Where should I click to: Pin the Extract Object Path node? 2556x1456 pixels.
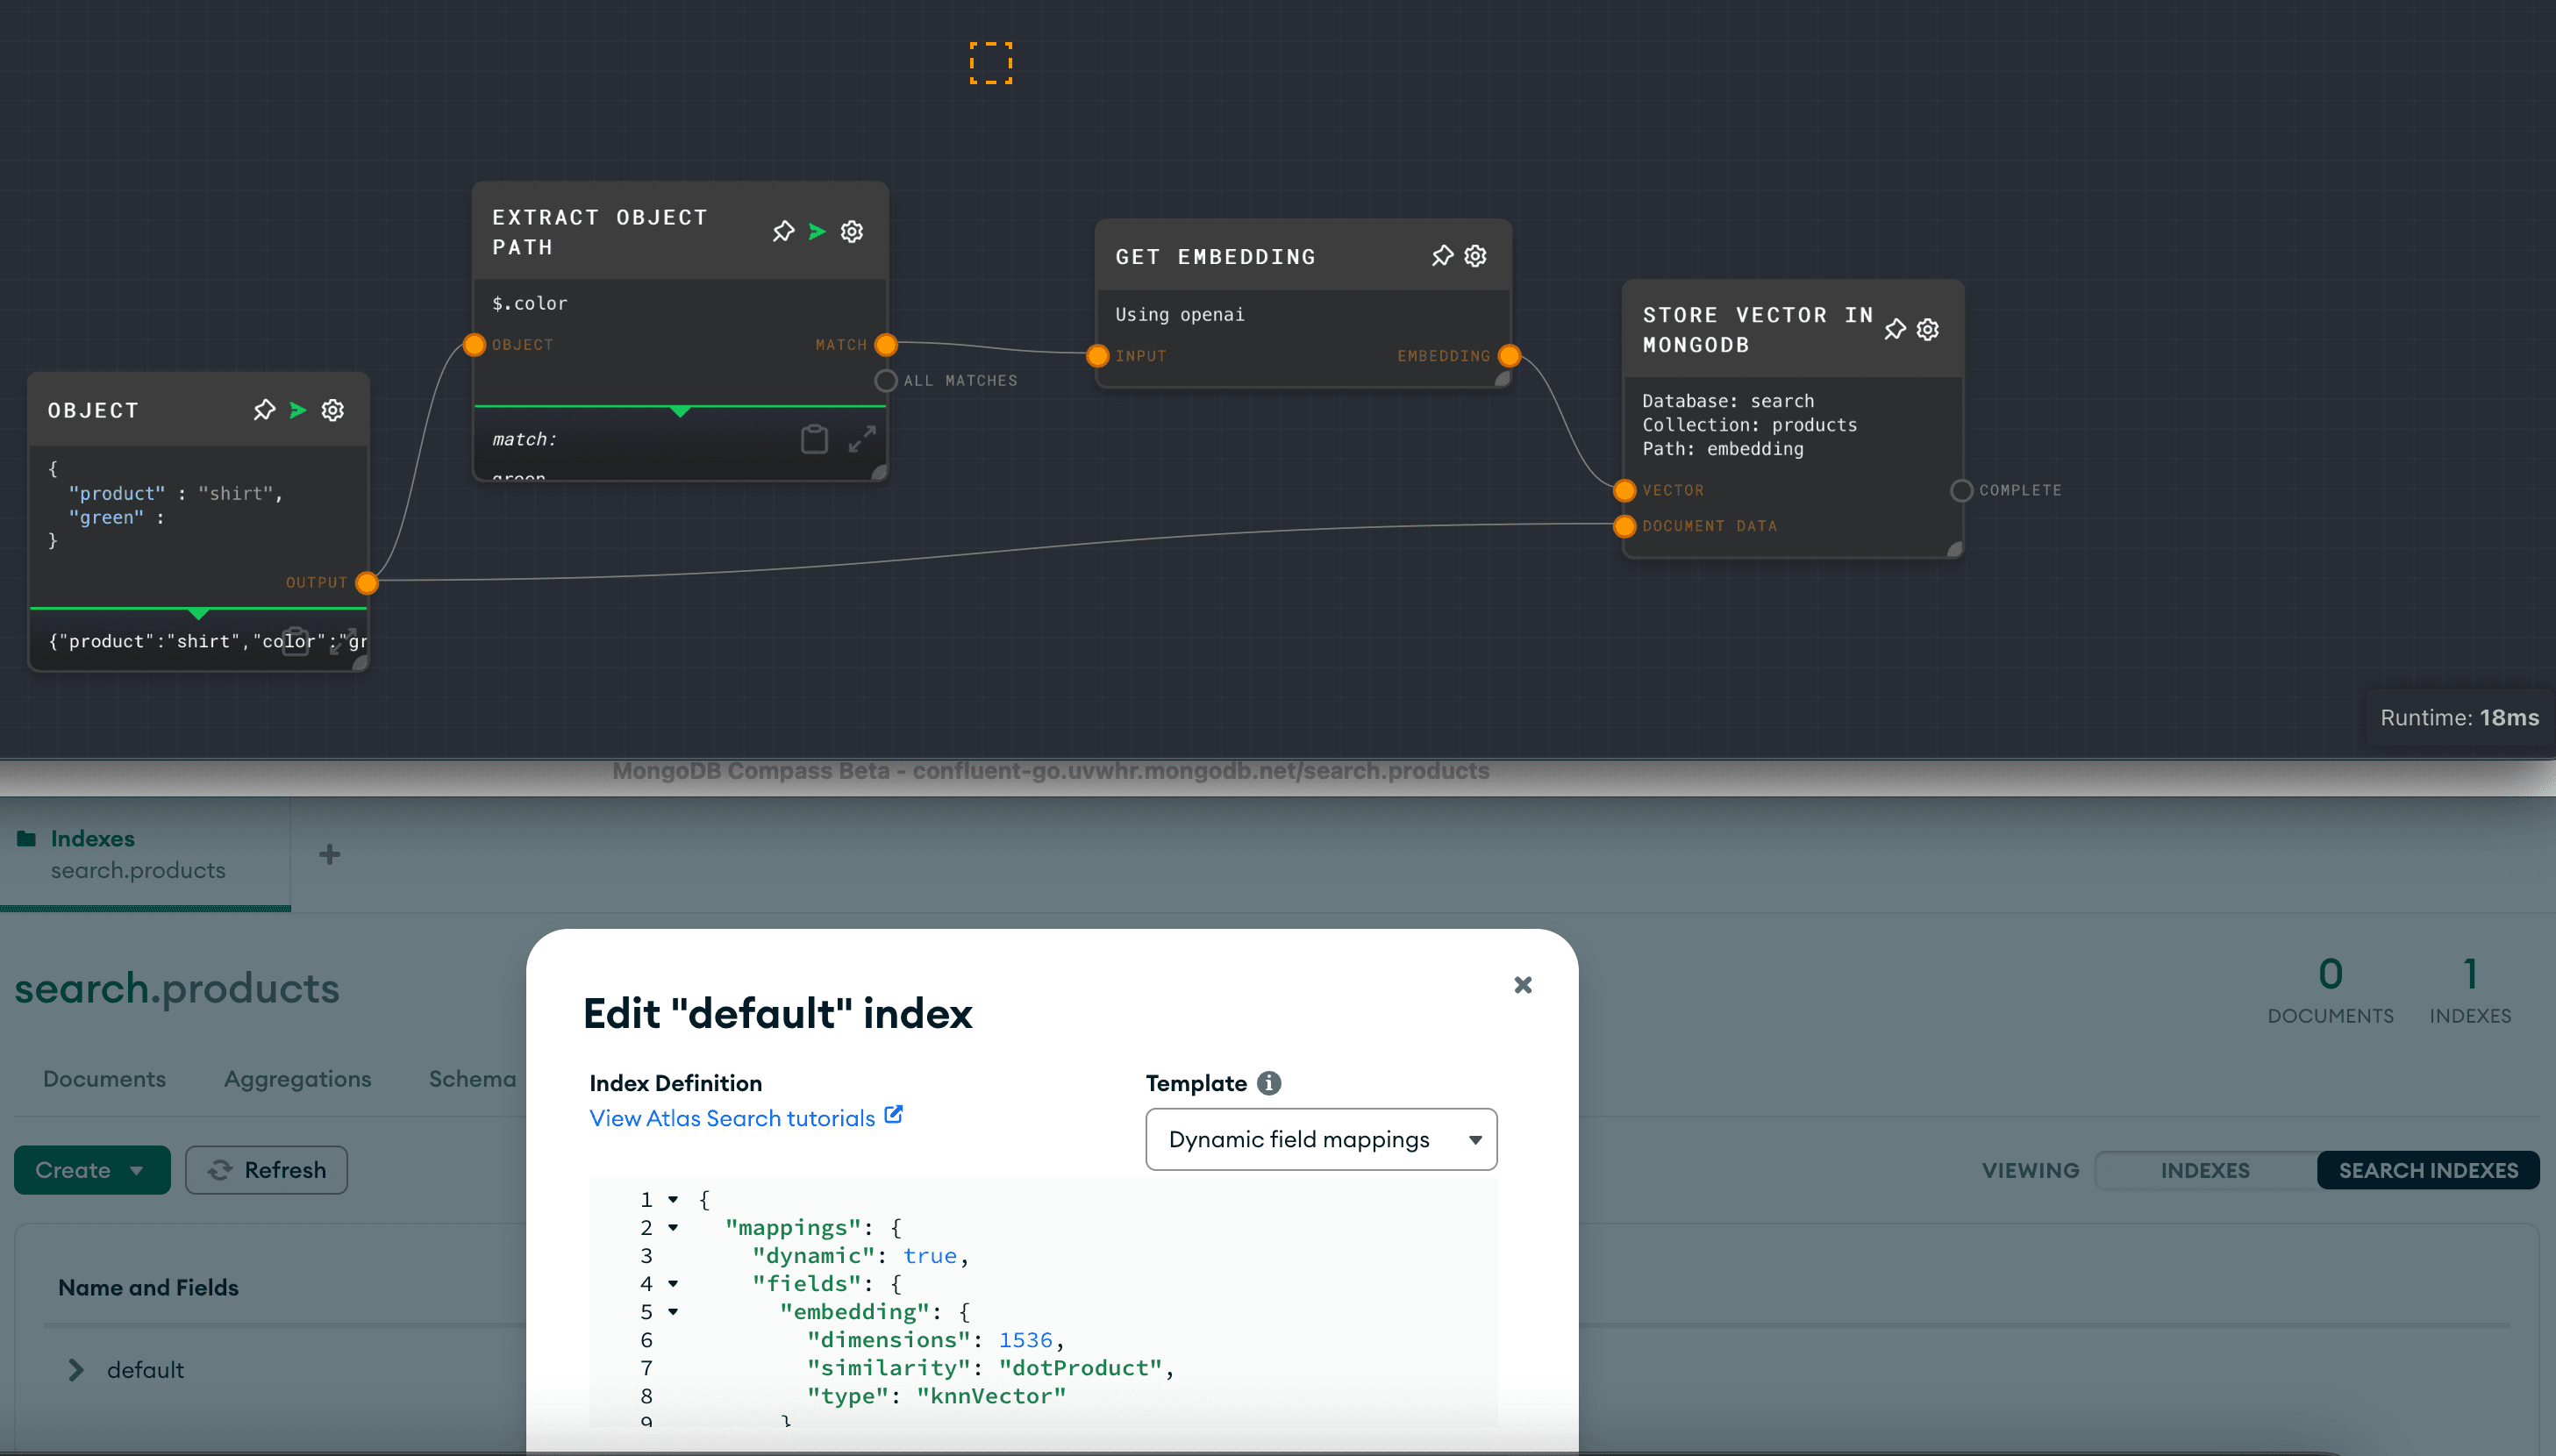pos(783,232)
